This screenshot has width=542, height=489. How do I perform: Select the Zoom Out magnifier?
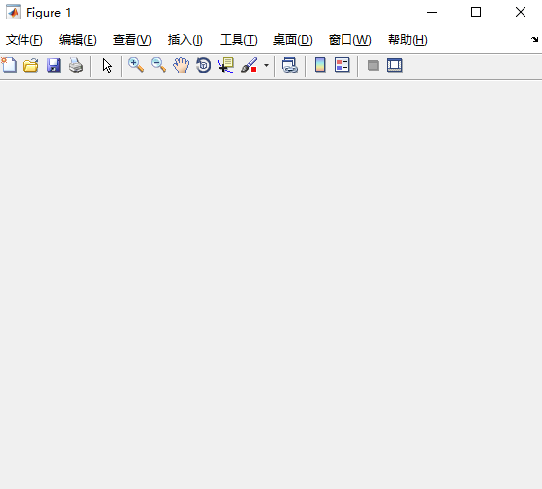159,65
